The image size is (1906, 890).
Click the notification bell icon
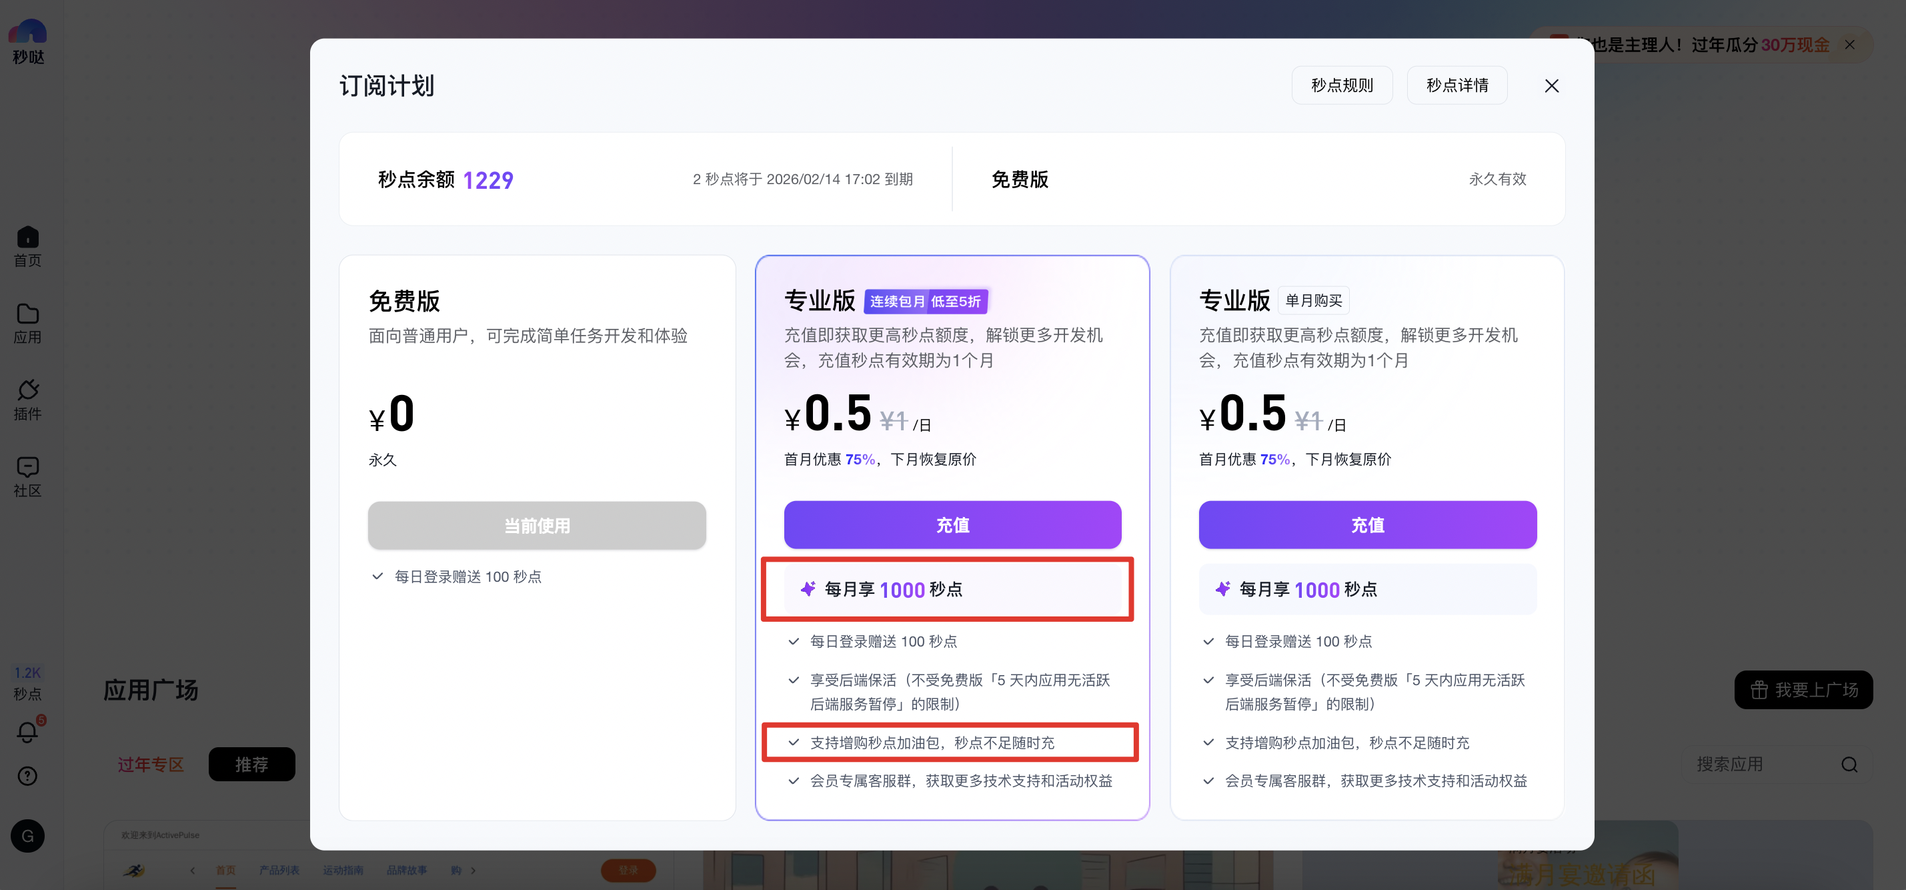(x=27, y=731)
